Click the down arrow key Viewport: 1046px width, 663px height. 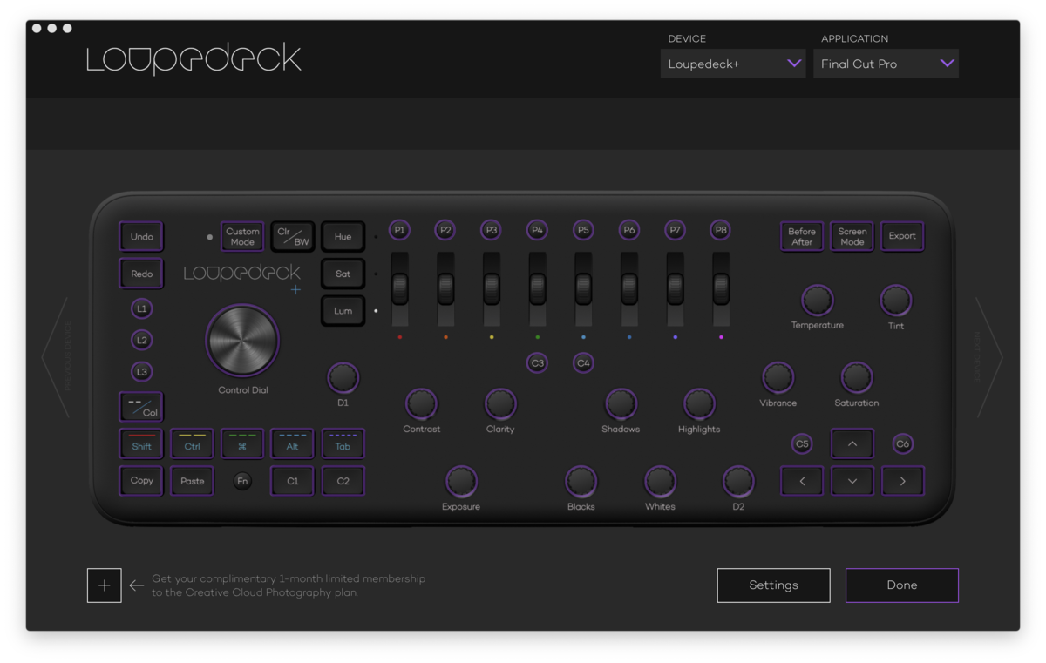[852, 481]
